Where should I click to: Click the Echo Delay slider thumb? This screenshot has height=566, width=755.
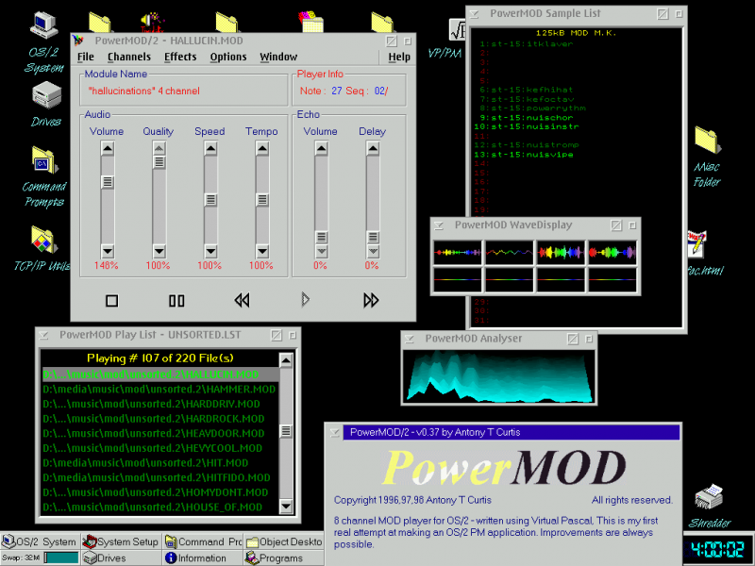point(373,238)
